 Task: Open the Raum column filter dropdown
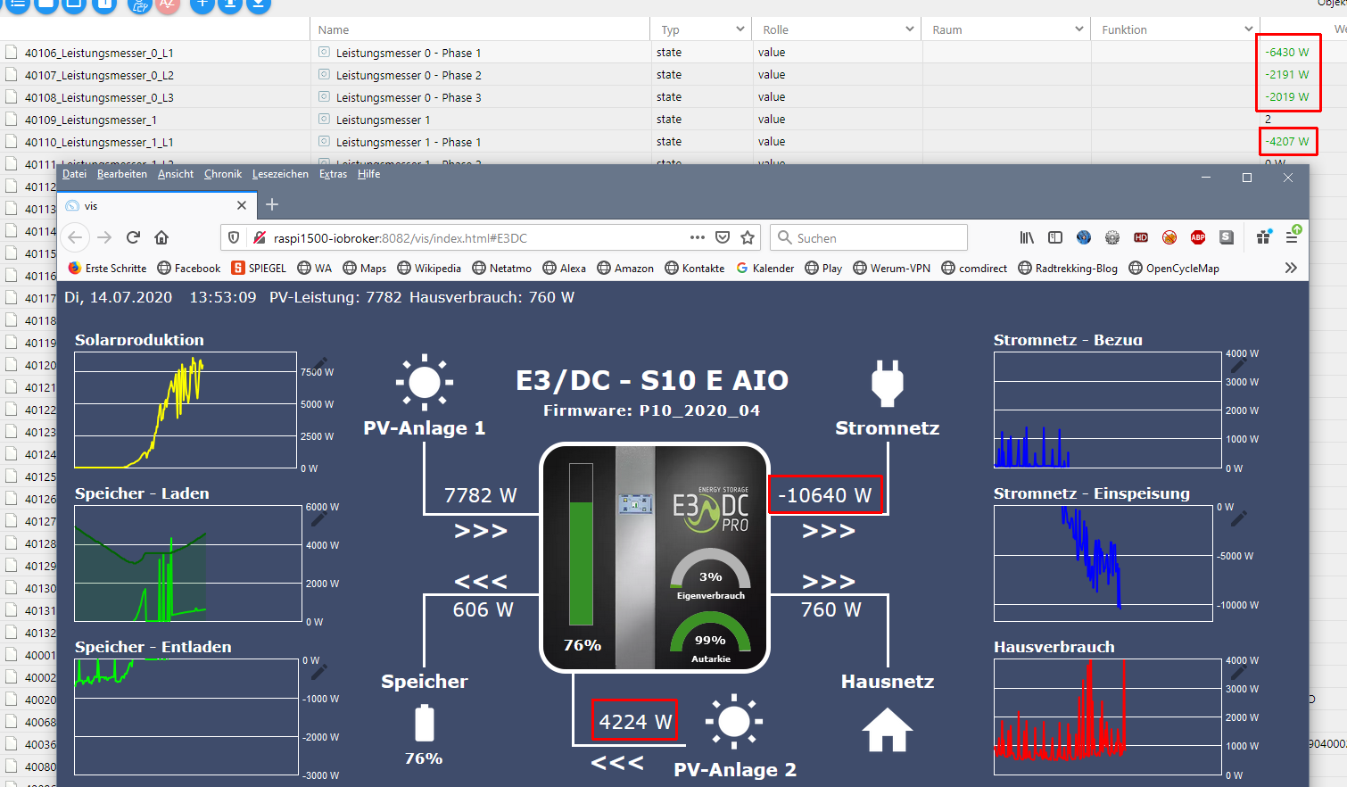(x=1079, y=29)
